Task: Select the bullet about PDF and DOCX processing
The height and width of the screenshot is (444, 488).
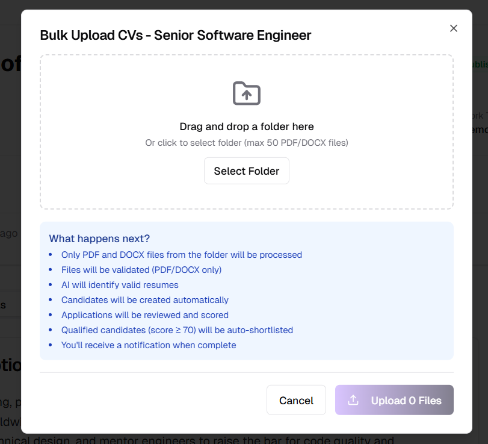Action: pos(182,254)
